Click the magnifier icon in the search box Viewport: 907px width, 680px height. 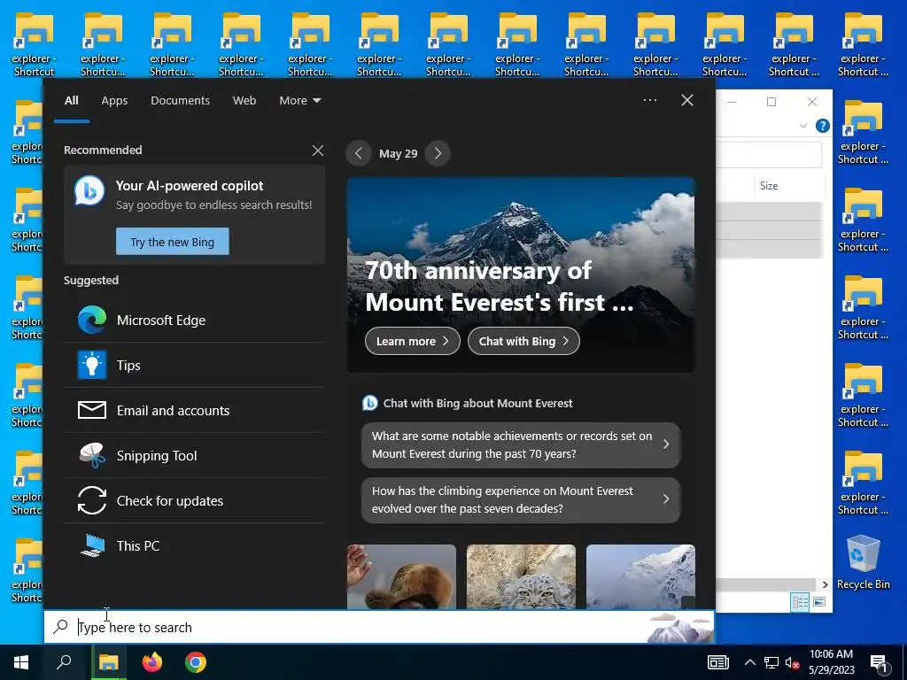pos(61,626)
